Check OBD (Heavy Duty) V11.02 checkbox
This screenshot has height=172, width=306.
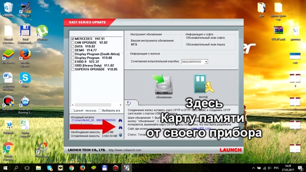(73, 65)
